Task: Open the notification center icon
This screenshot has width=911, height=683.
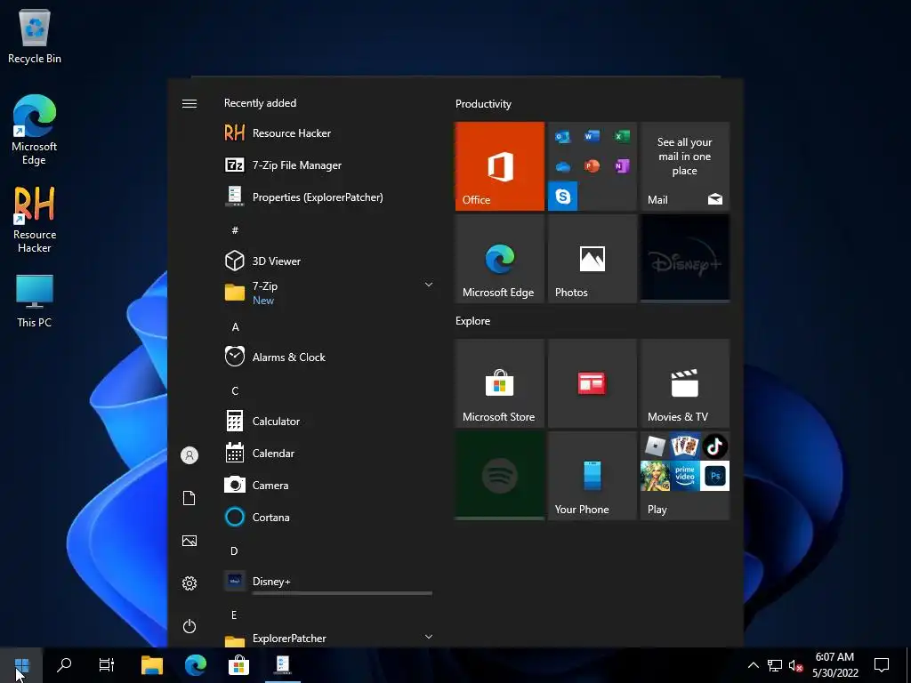Action: pyautogui.click(x=882, y=665)
